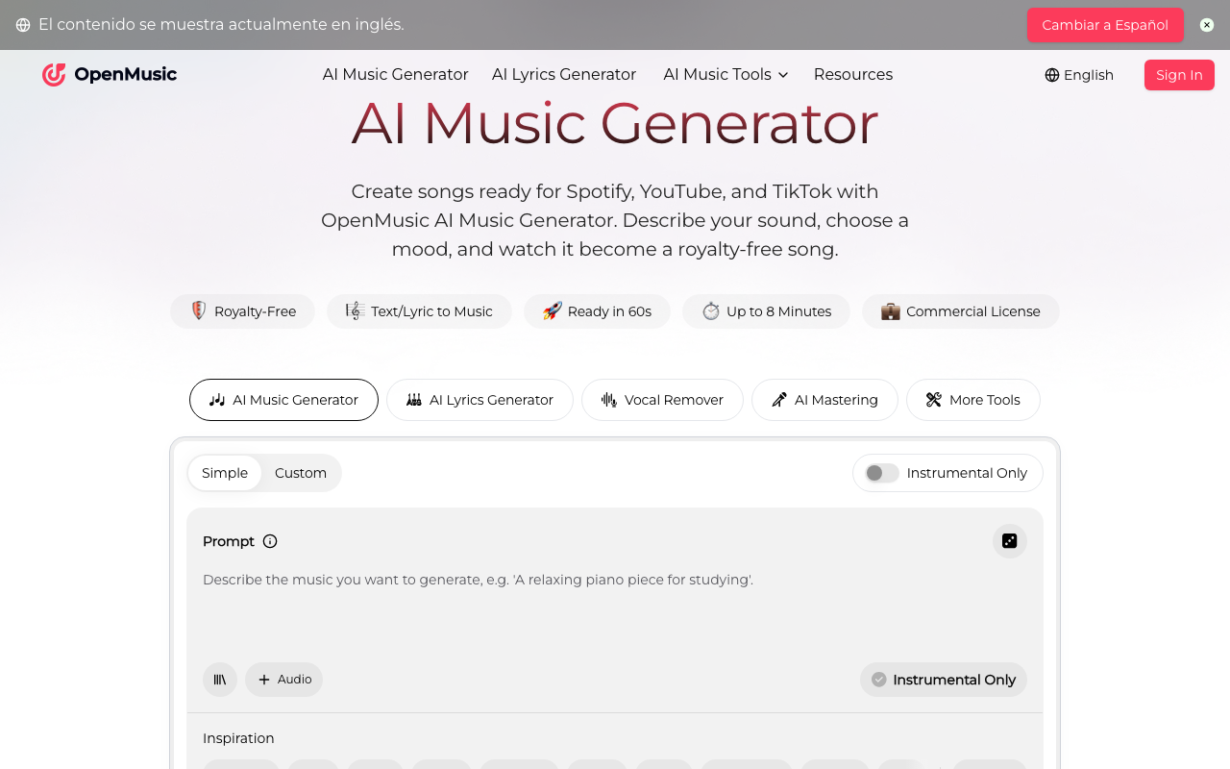Check the Instrumental Only pill in prompt
The height and width of the screenshot is (769, 1230).
pyautogui.click(x=943, y=680)
